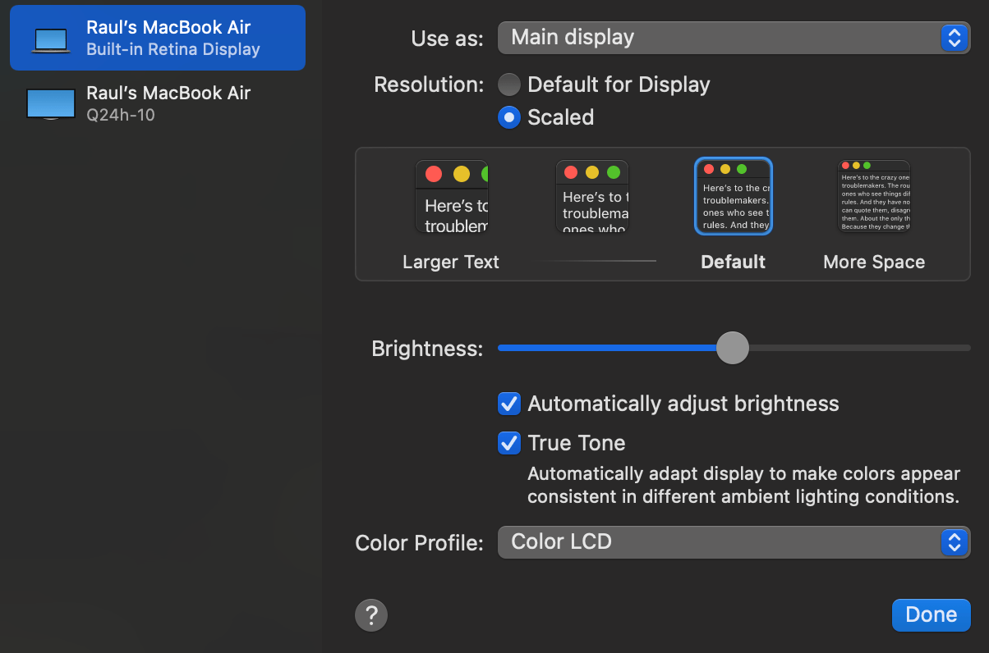Disable Automatically adjust brightness
Image resolution: width=989 pixels, height=653 pixels.
[x=508, y=404]
